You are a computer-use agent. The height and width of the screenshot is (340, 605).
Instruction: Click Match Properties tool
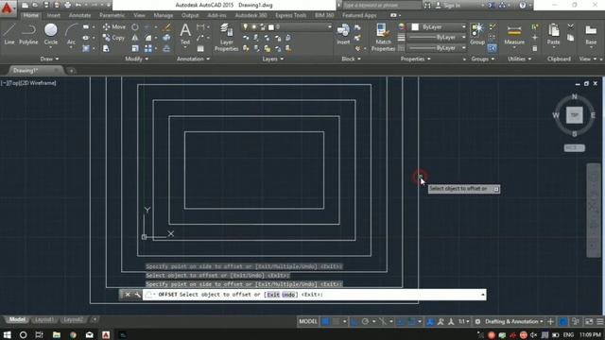[x=383, y=37]
